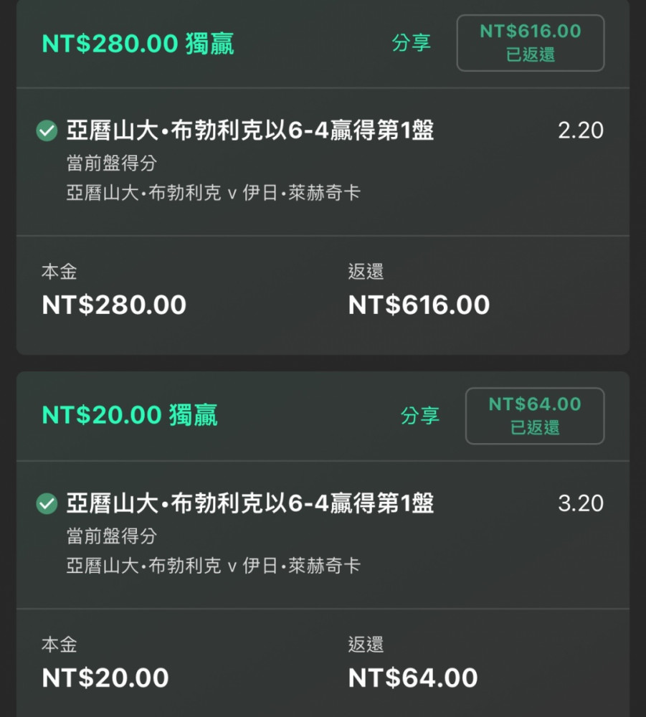This screenshot has width=646, height=717.
Task: Tap 當前盤得分 label in the second bet
Action: click(112, 536)
